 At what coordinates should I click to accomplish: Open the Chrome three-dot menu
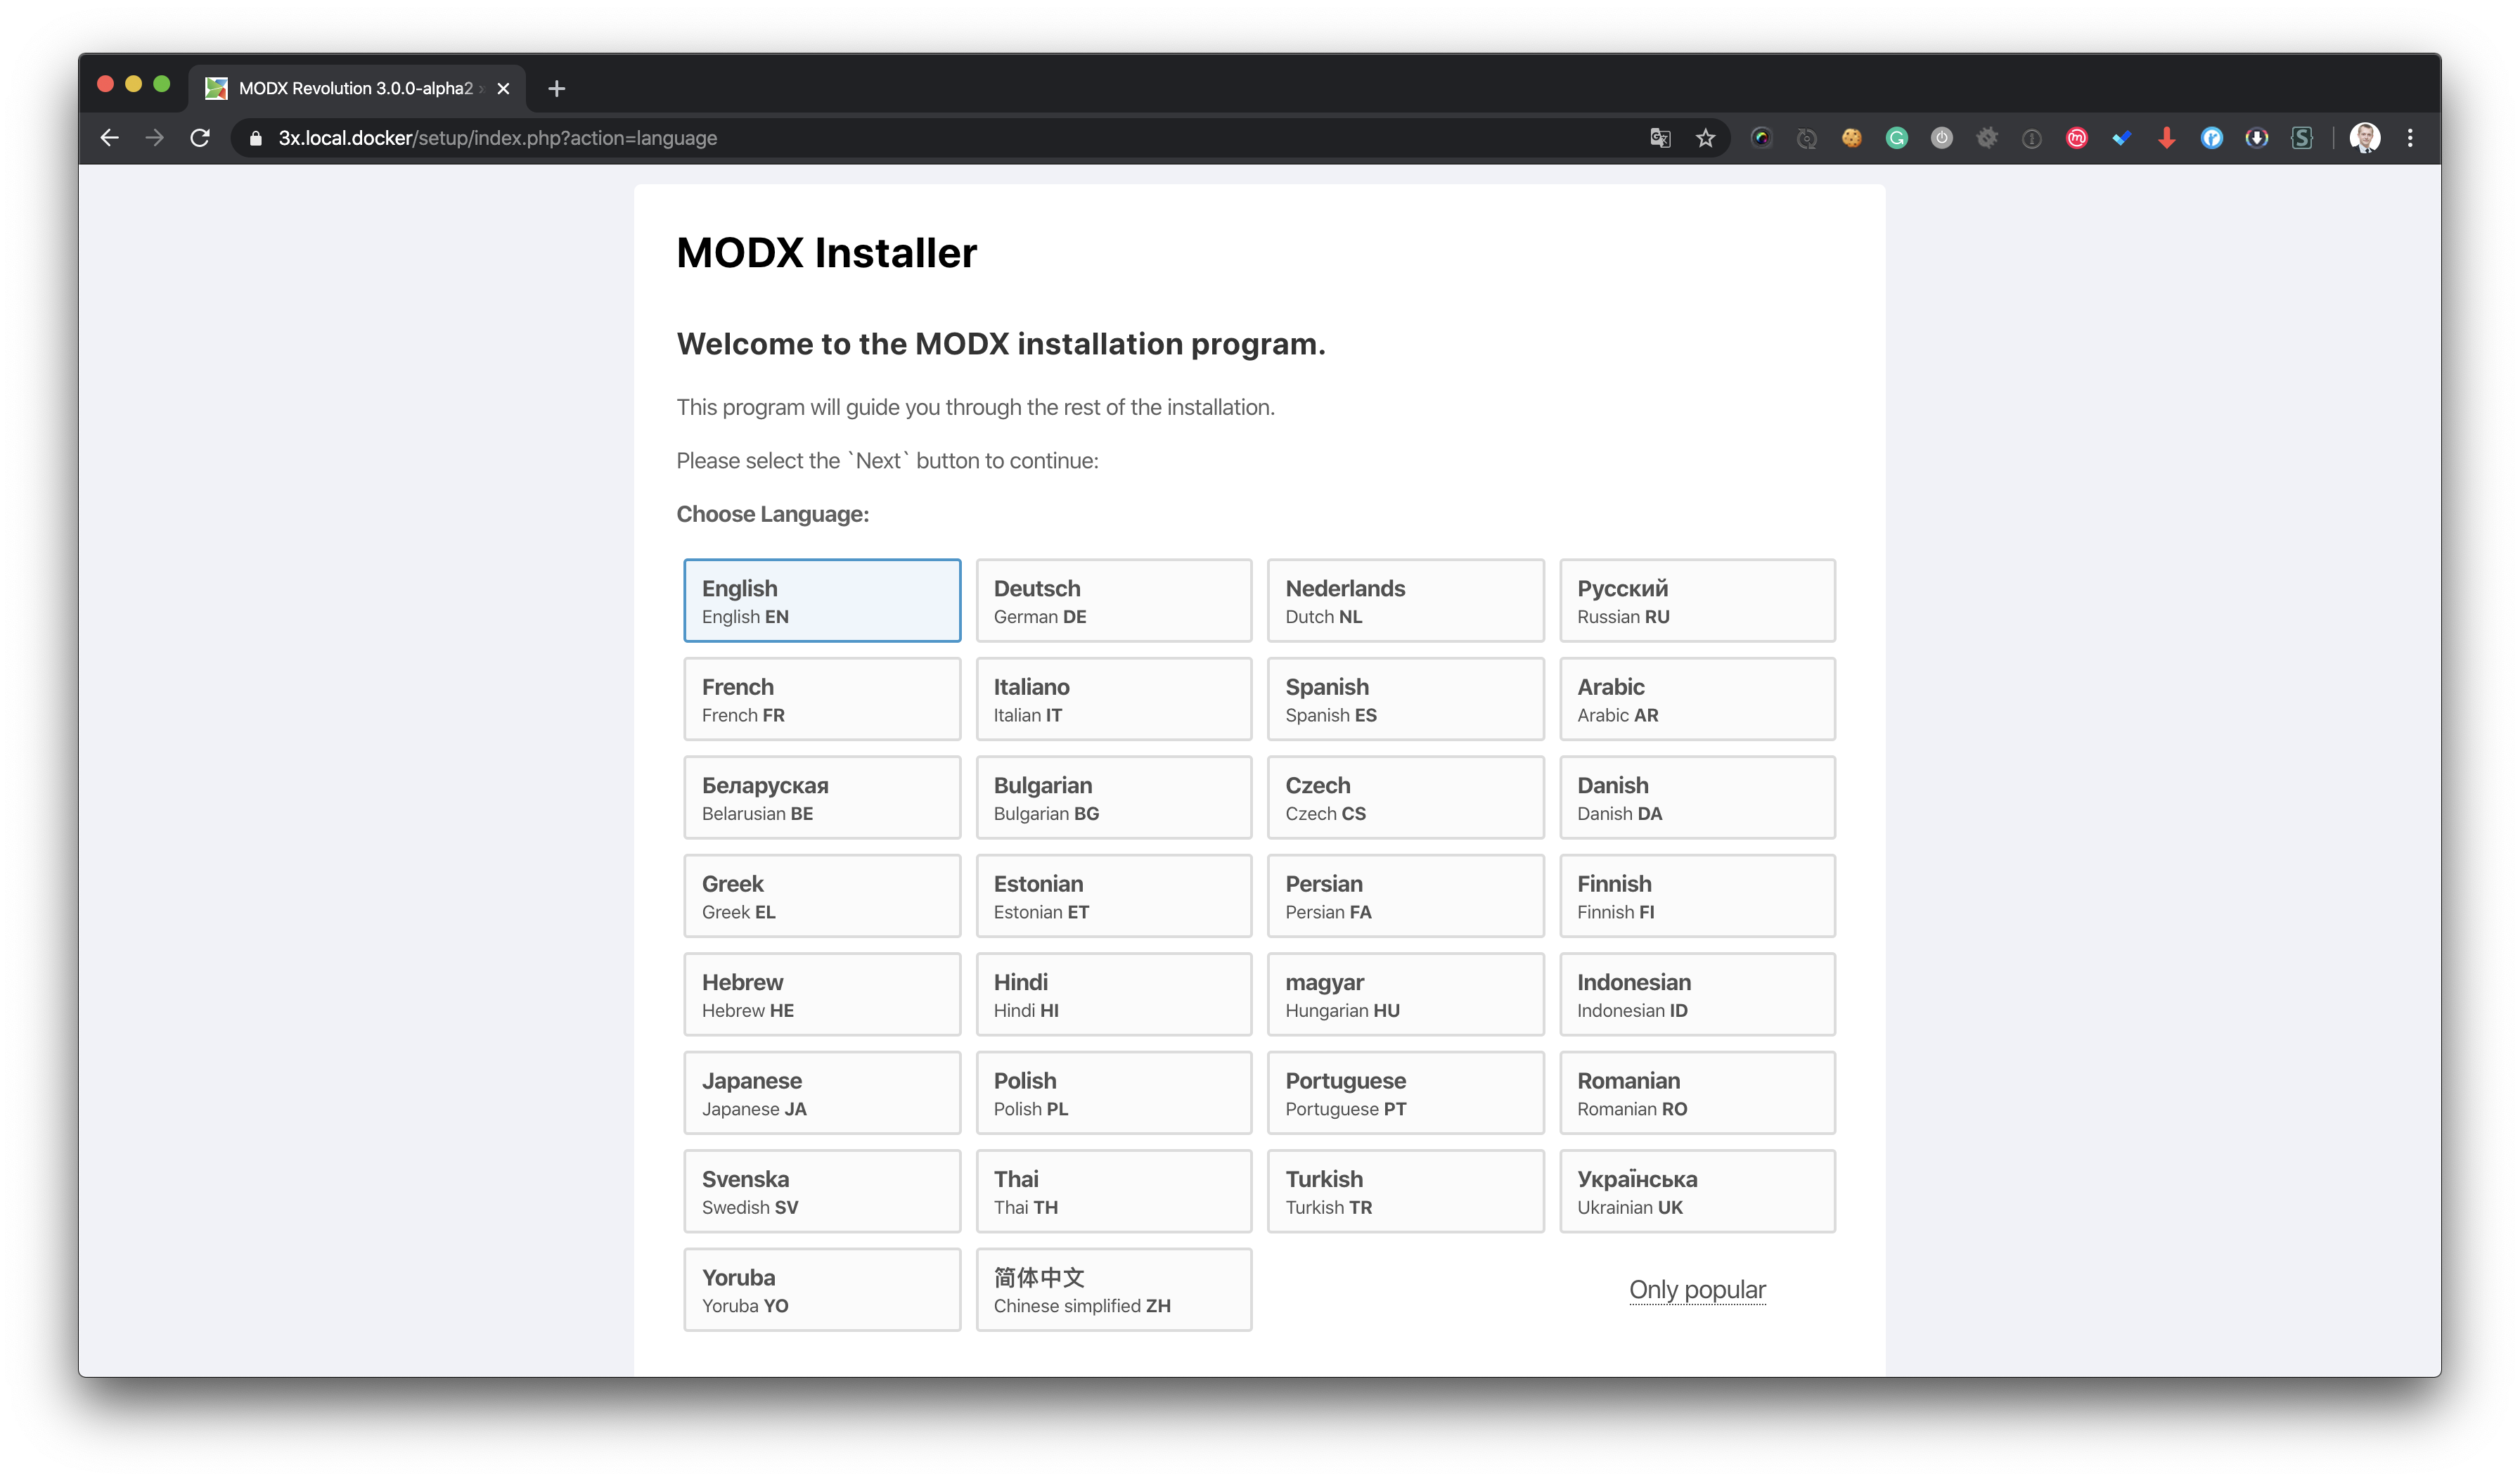pyautogui.click(x=2409, y=138)
